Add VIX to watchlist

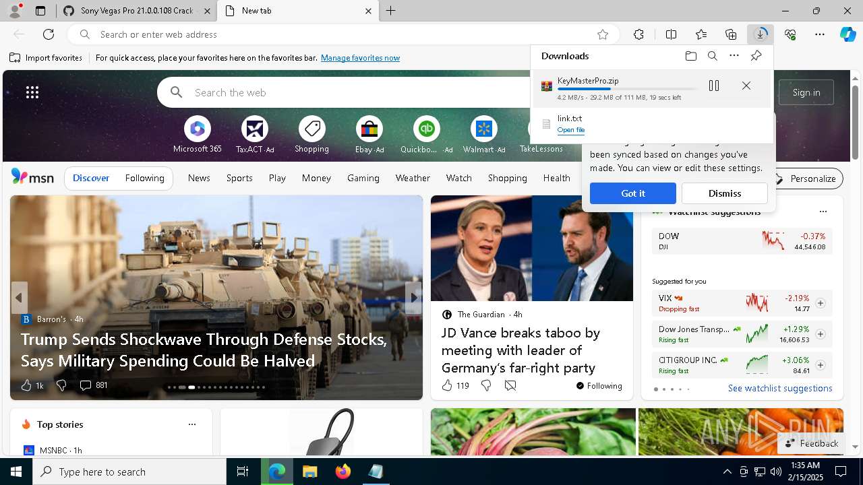pos(821,303)
